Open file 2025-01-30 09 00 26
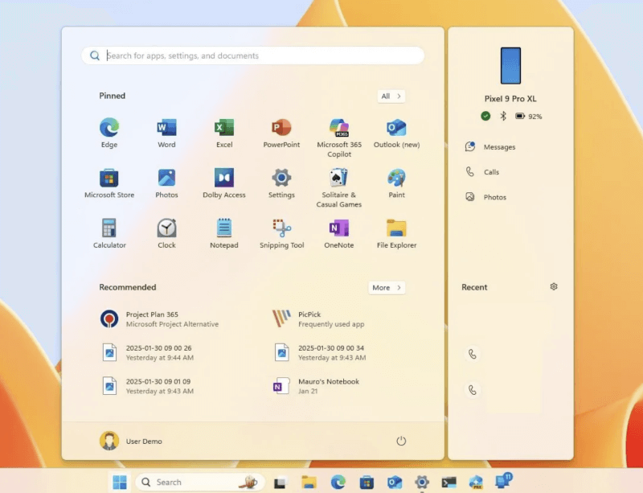This screenshot has width=643, height=493. [148, 352]
